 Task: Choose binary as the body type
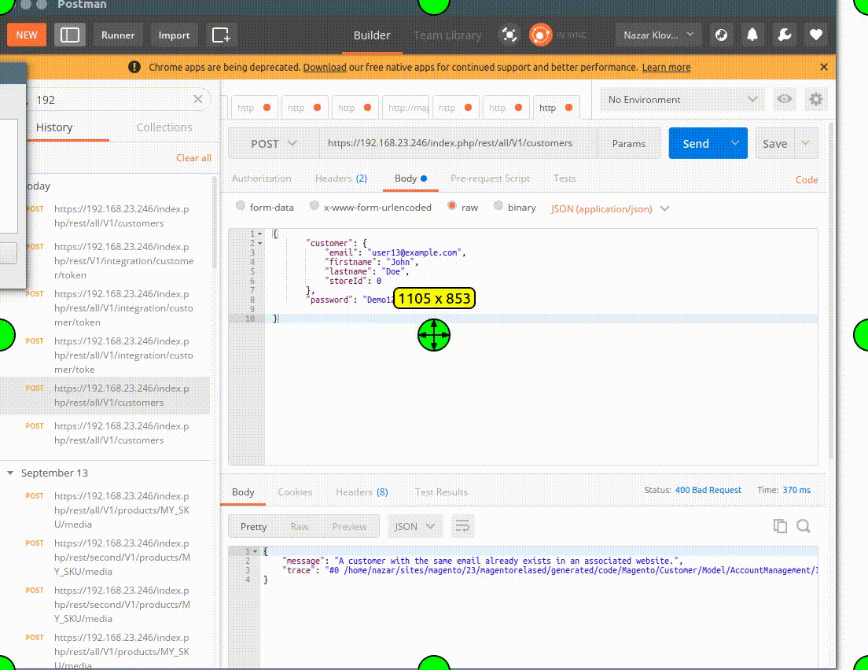point(498,206)
